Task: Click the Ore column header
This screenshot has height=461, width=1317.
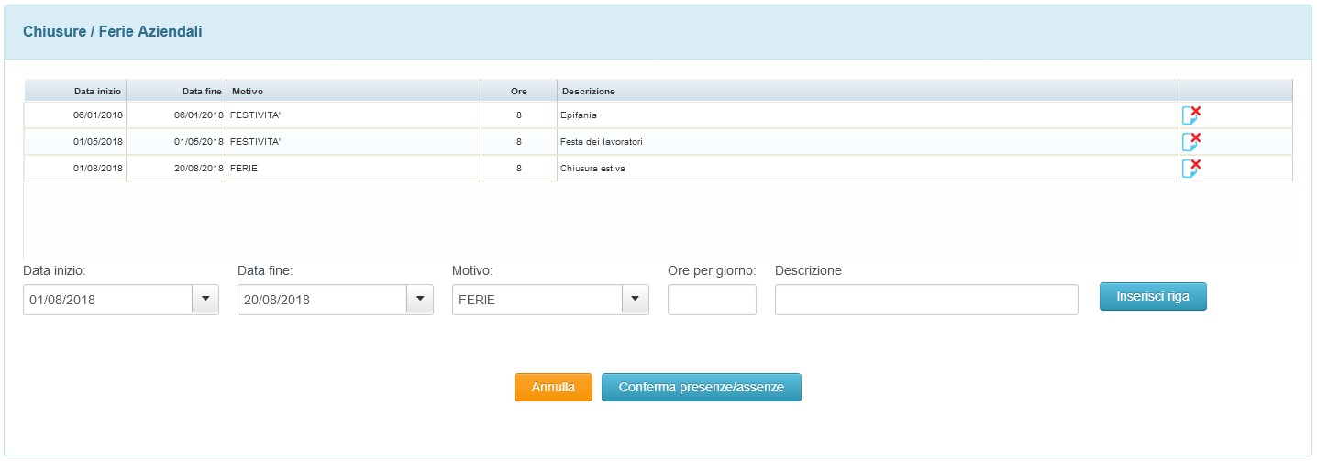Action: point(519,91)
